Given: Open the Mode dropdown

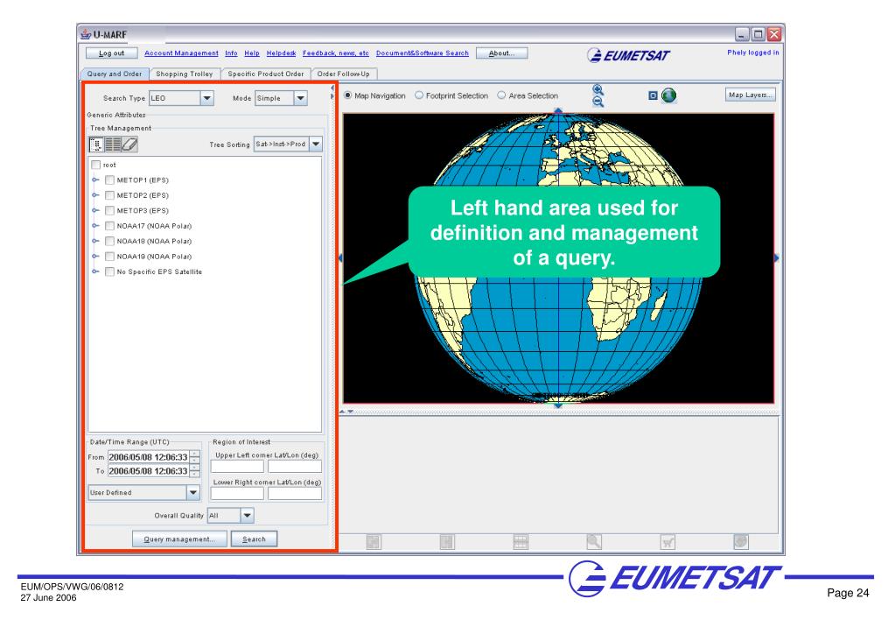Looking at the screenshot, I should [301, 98].
